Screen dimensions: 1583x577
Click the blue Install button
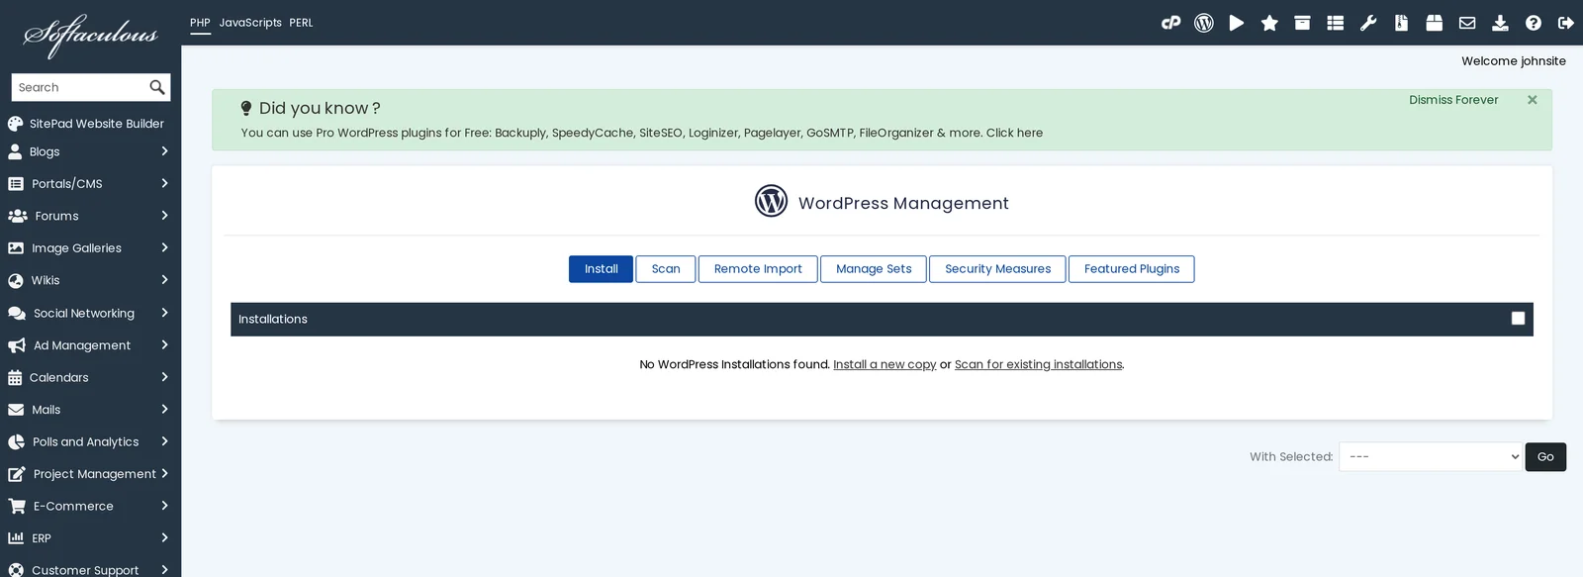coord(601,269)
